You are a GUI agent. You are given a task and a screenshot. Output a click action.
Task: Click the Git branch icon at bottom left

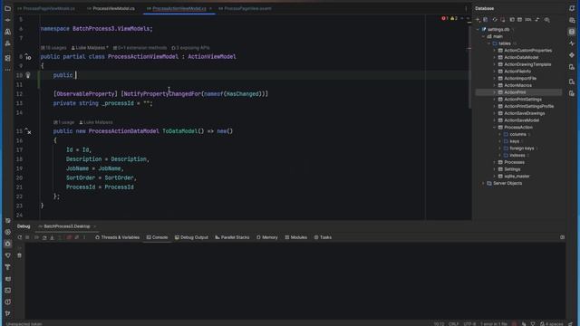[7, 313]
